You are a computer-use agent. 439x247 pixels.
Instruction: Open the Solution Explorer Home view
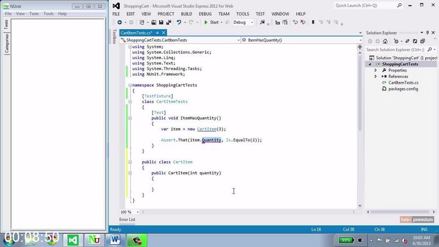coord(385,41)
